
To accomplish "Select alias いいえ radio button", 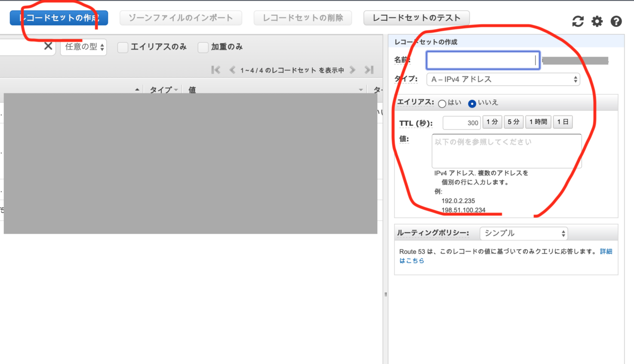I will point(472,103).
